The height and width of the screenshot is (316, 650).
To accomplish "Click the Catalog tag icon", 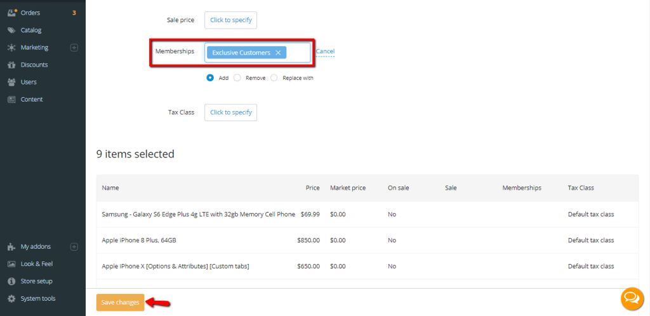I will pyautogui.click(x=11, y=30).
